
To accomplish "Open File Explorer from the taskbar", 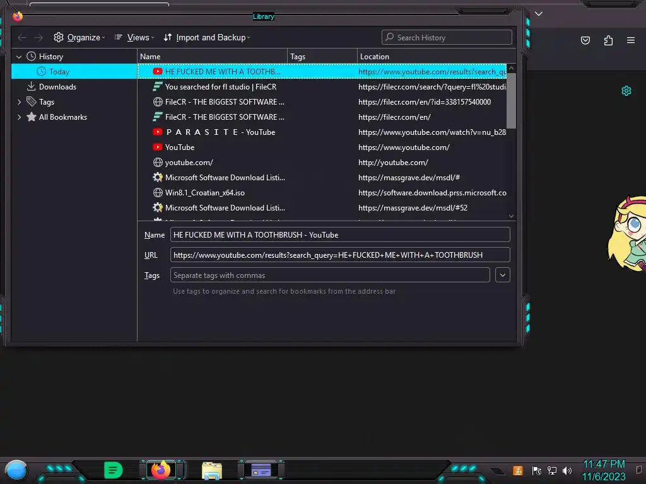I will point(212,470).
